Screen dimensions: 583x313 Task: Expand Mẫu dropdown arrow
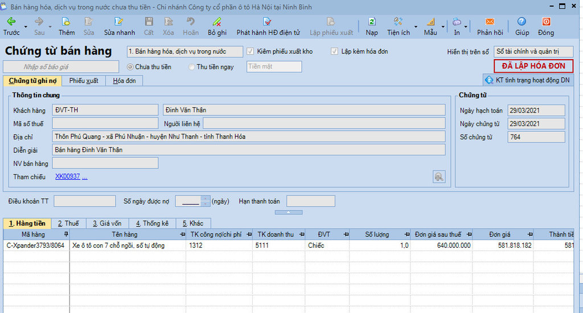click(x=443, y=27)
